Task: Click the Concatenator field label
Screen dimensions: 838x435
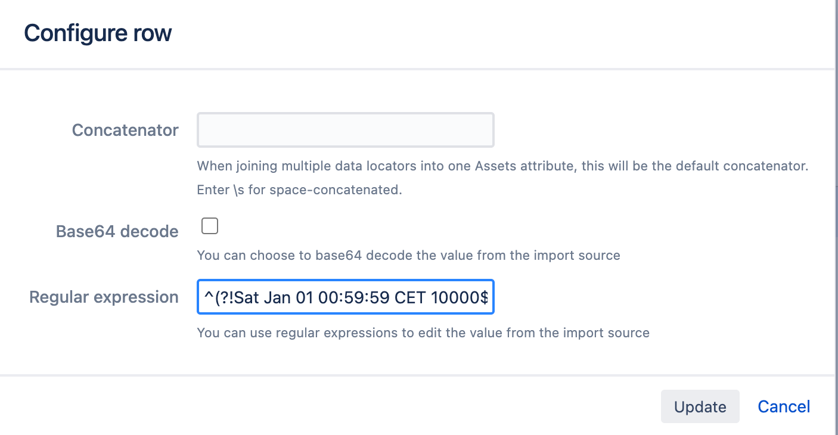Action: [x=125, y=130]
